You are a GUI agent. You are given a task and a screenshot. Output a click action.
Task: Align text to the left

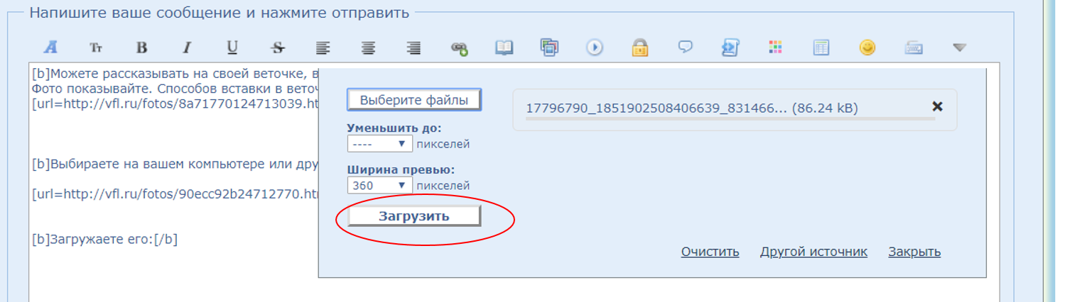[323, 47]
